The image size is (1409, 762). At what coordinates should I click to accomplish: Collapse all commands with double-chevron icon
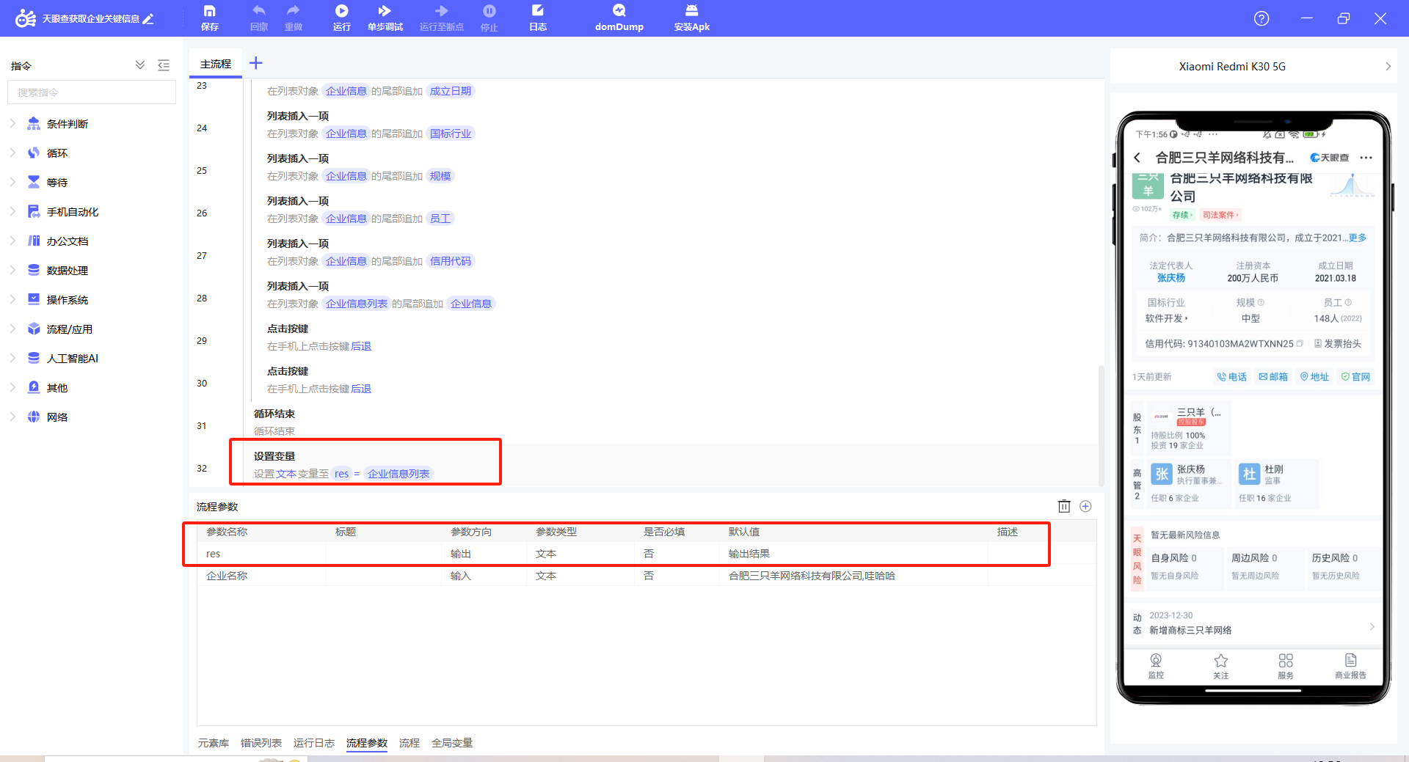(140, 65)
